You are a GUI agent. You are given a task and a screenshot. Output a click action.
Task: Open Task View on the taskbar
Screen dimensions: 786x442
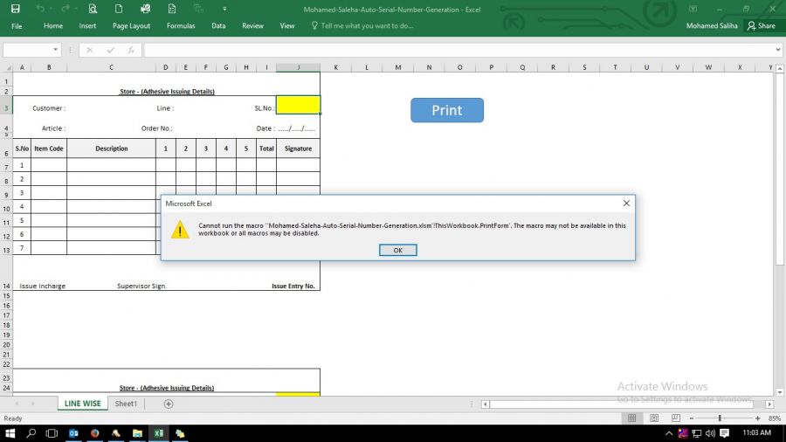click(52, 433)
